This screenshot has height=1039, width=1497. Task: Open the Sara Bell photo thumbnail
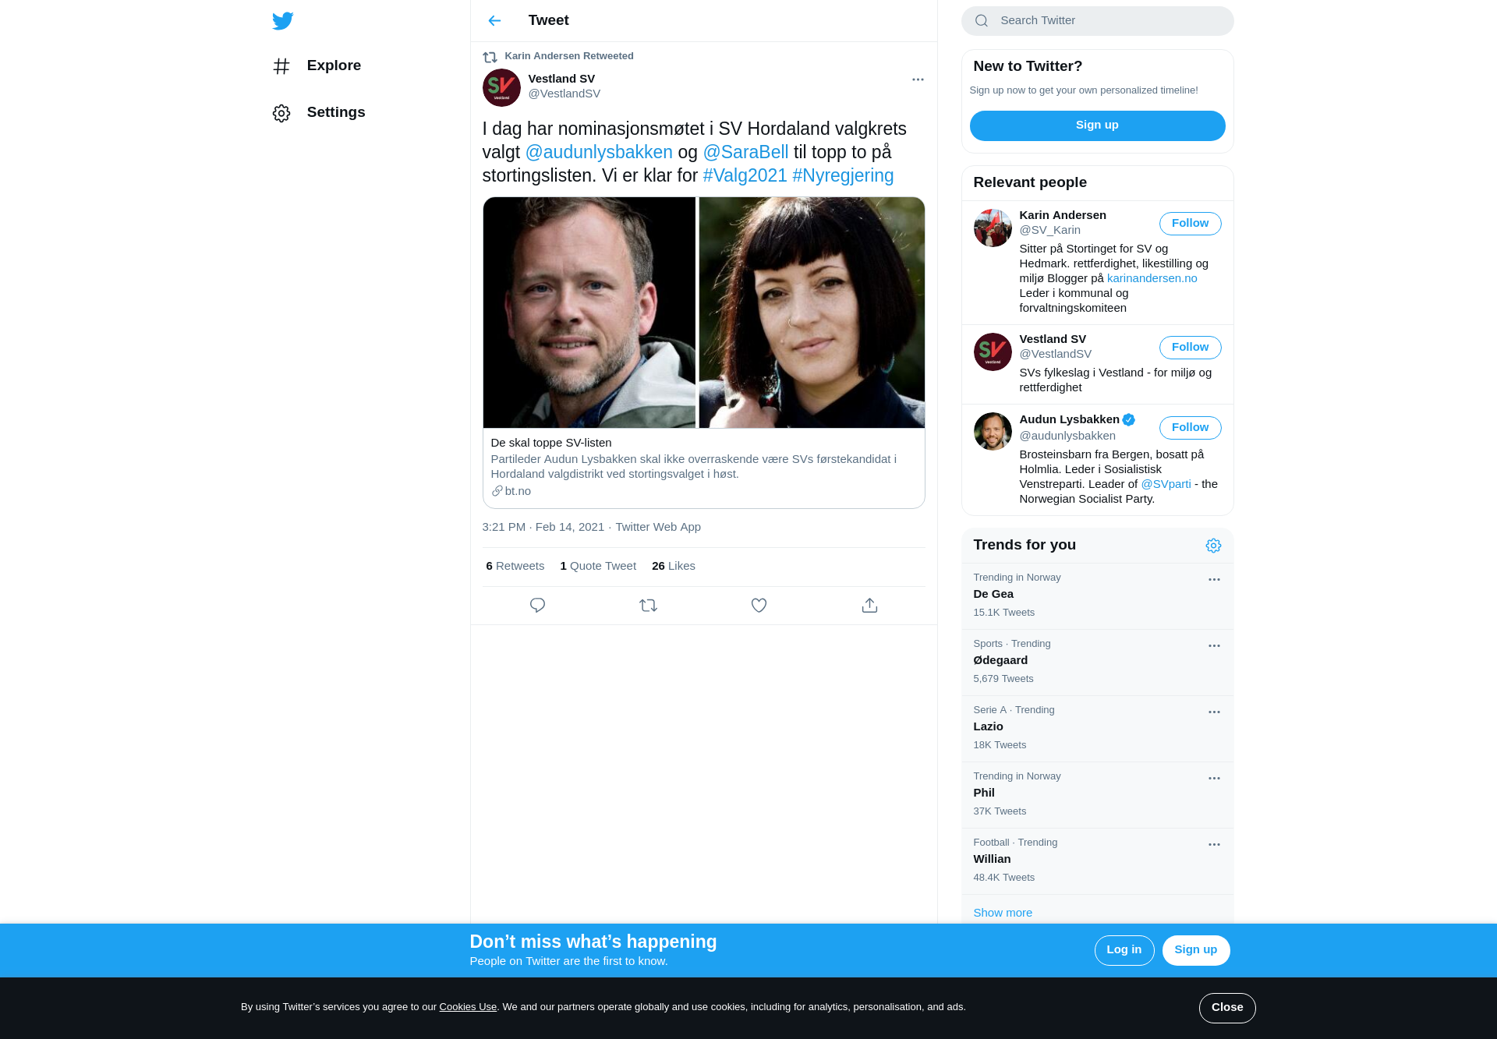click(812, 313)
